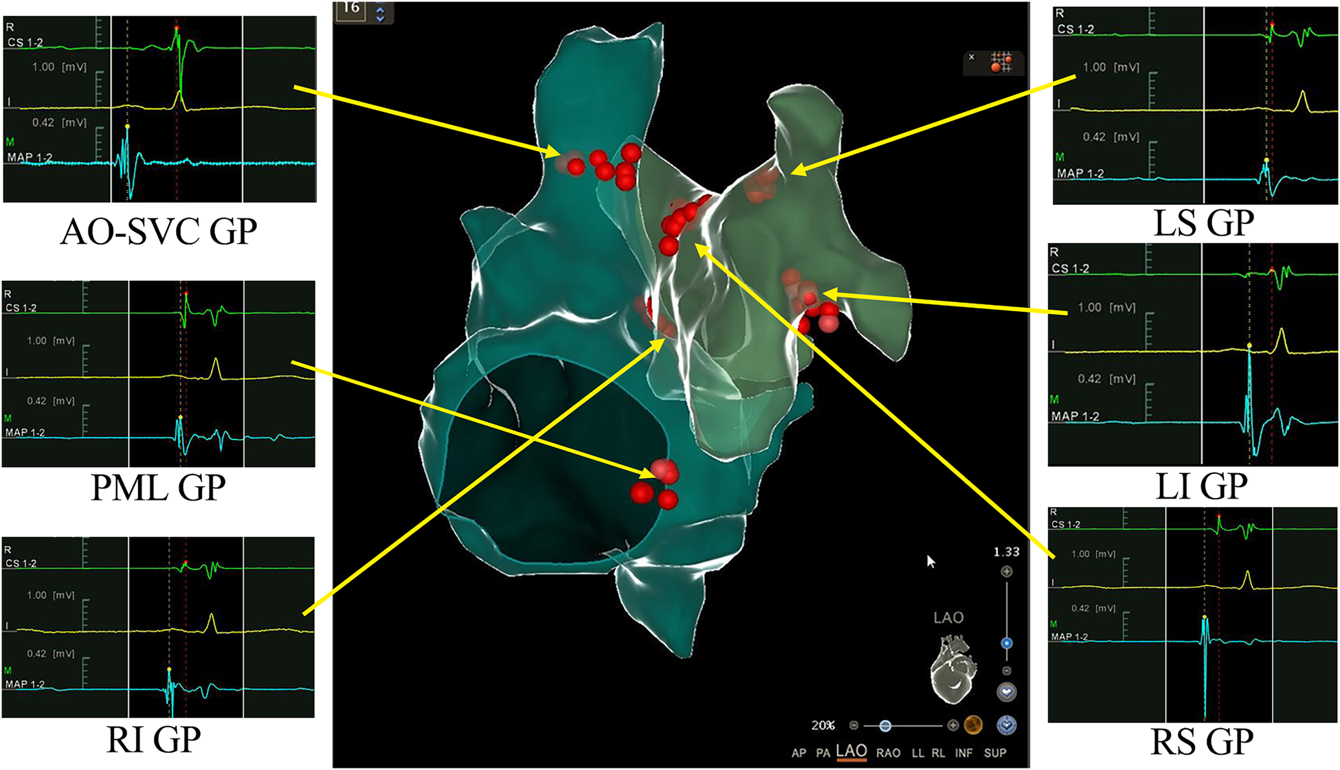Open the stepper arrows beside number 16
The image size is (1340, 770).
click(x=380, y=12)
